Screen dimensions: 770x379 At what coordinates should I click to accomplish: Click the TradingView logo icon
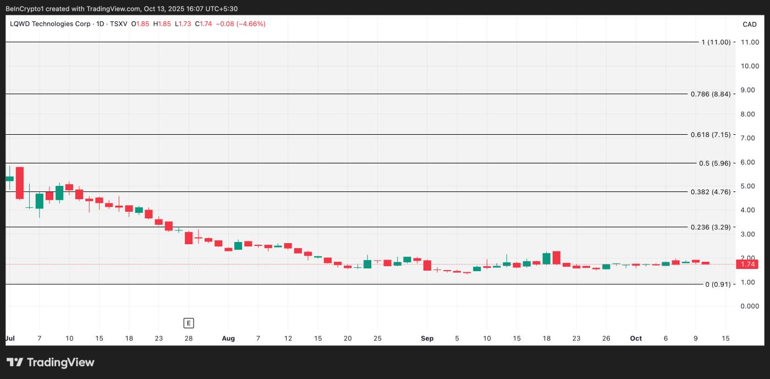15,362
